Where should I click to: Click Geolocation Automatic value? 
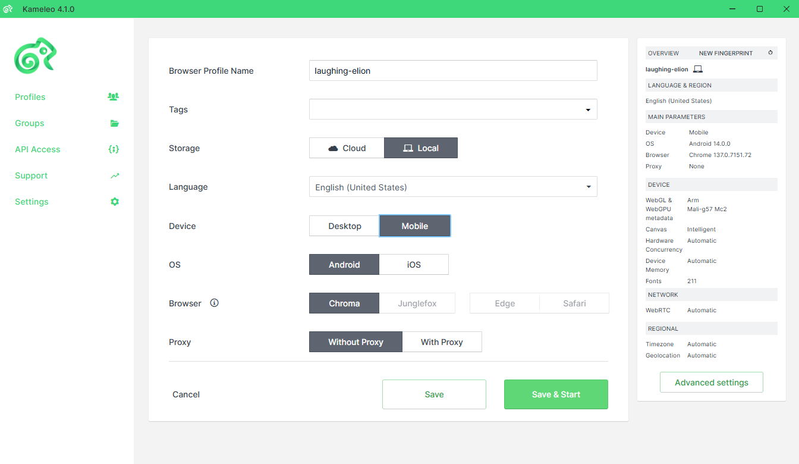[x=702, y=356]
